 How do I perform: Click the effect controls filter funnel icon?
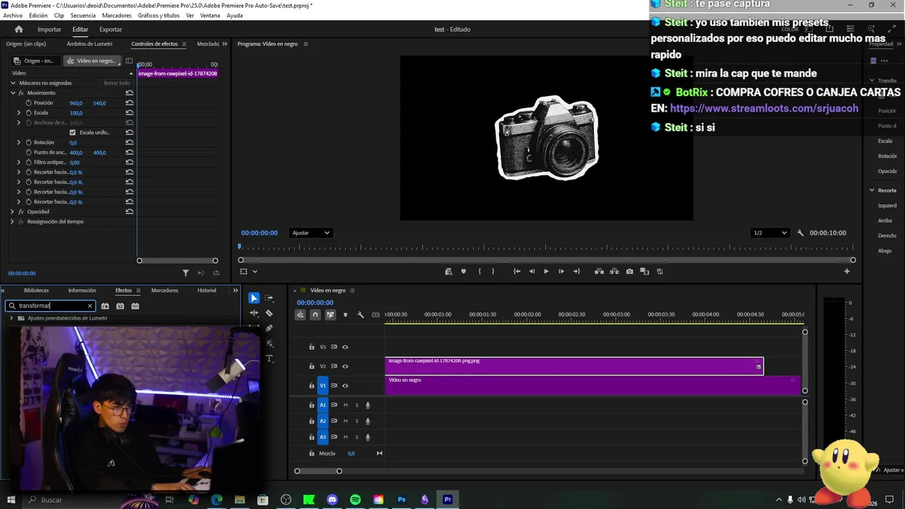[186, 273]
